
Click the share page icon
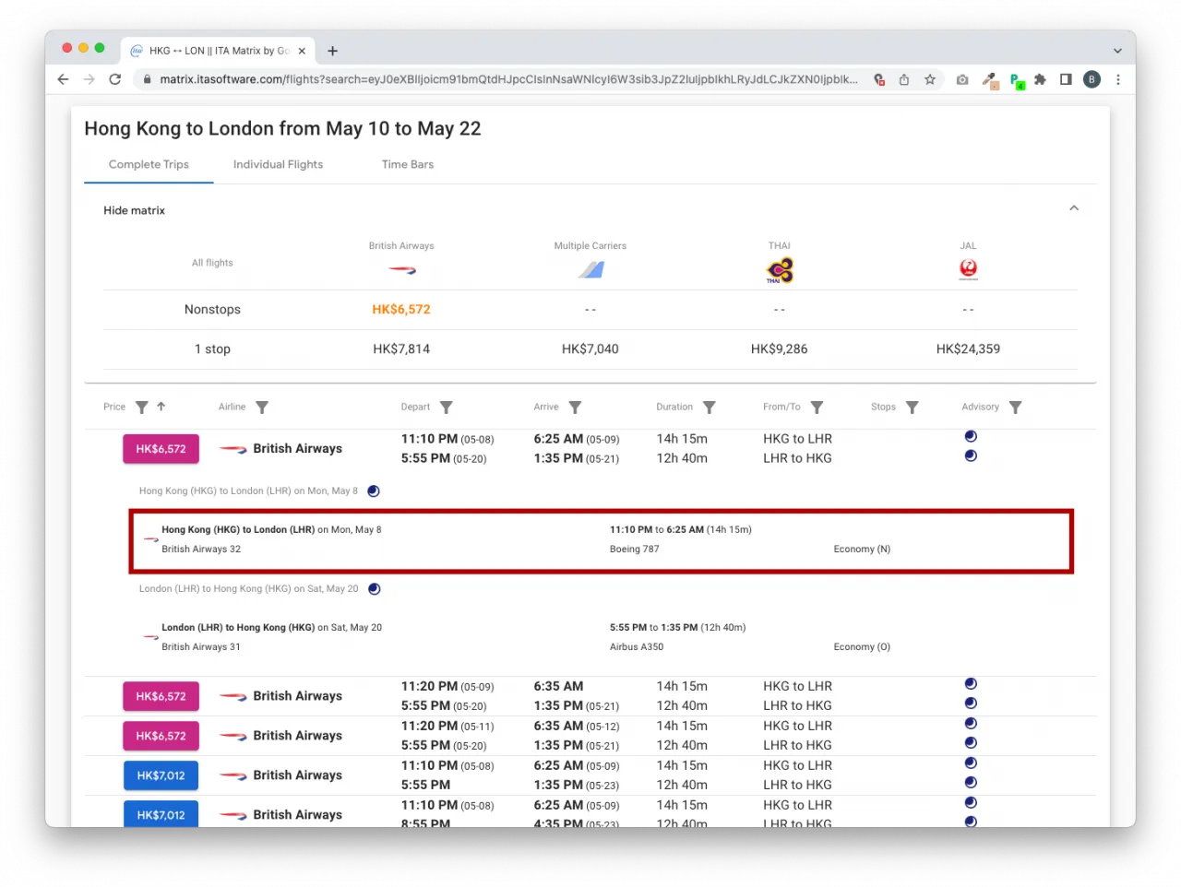904,79
